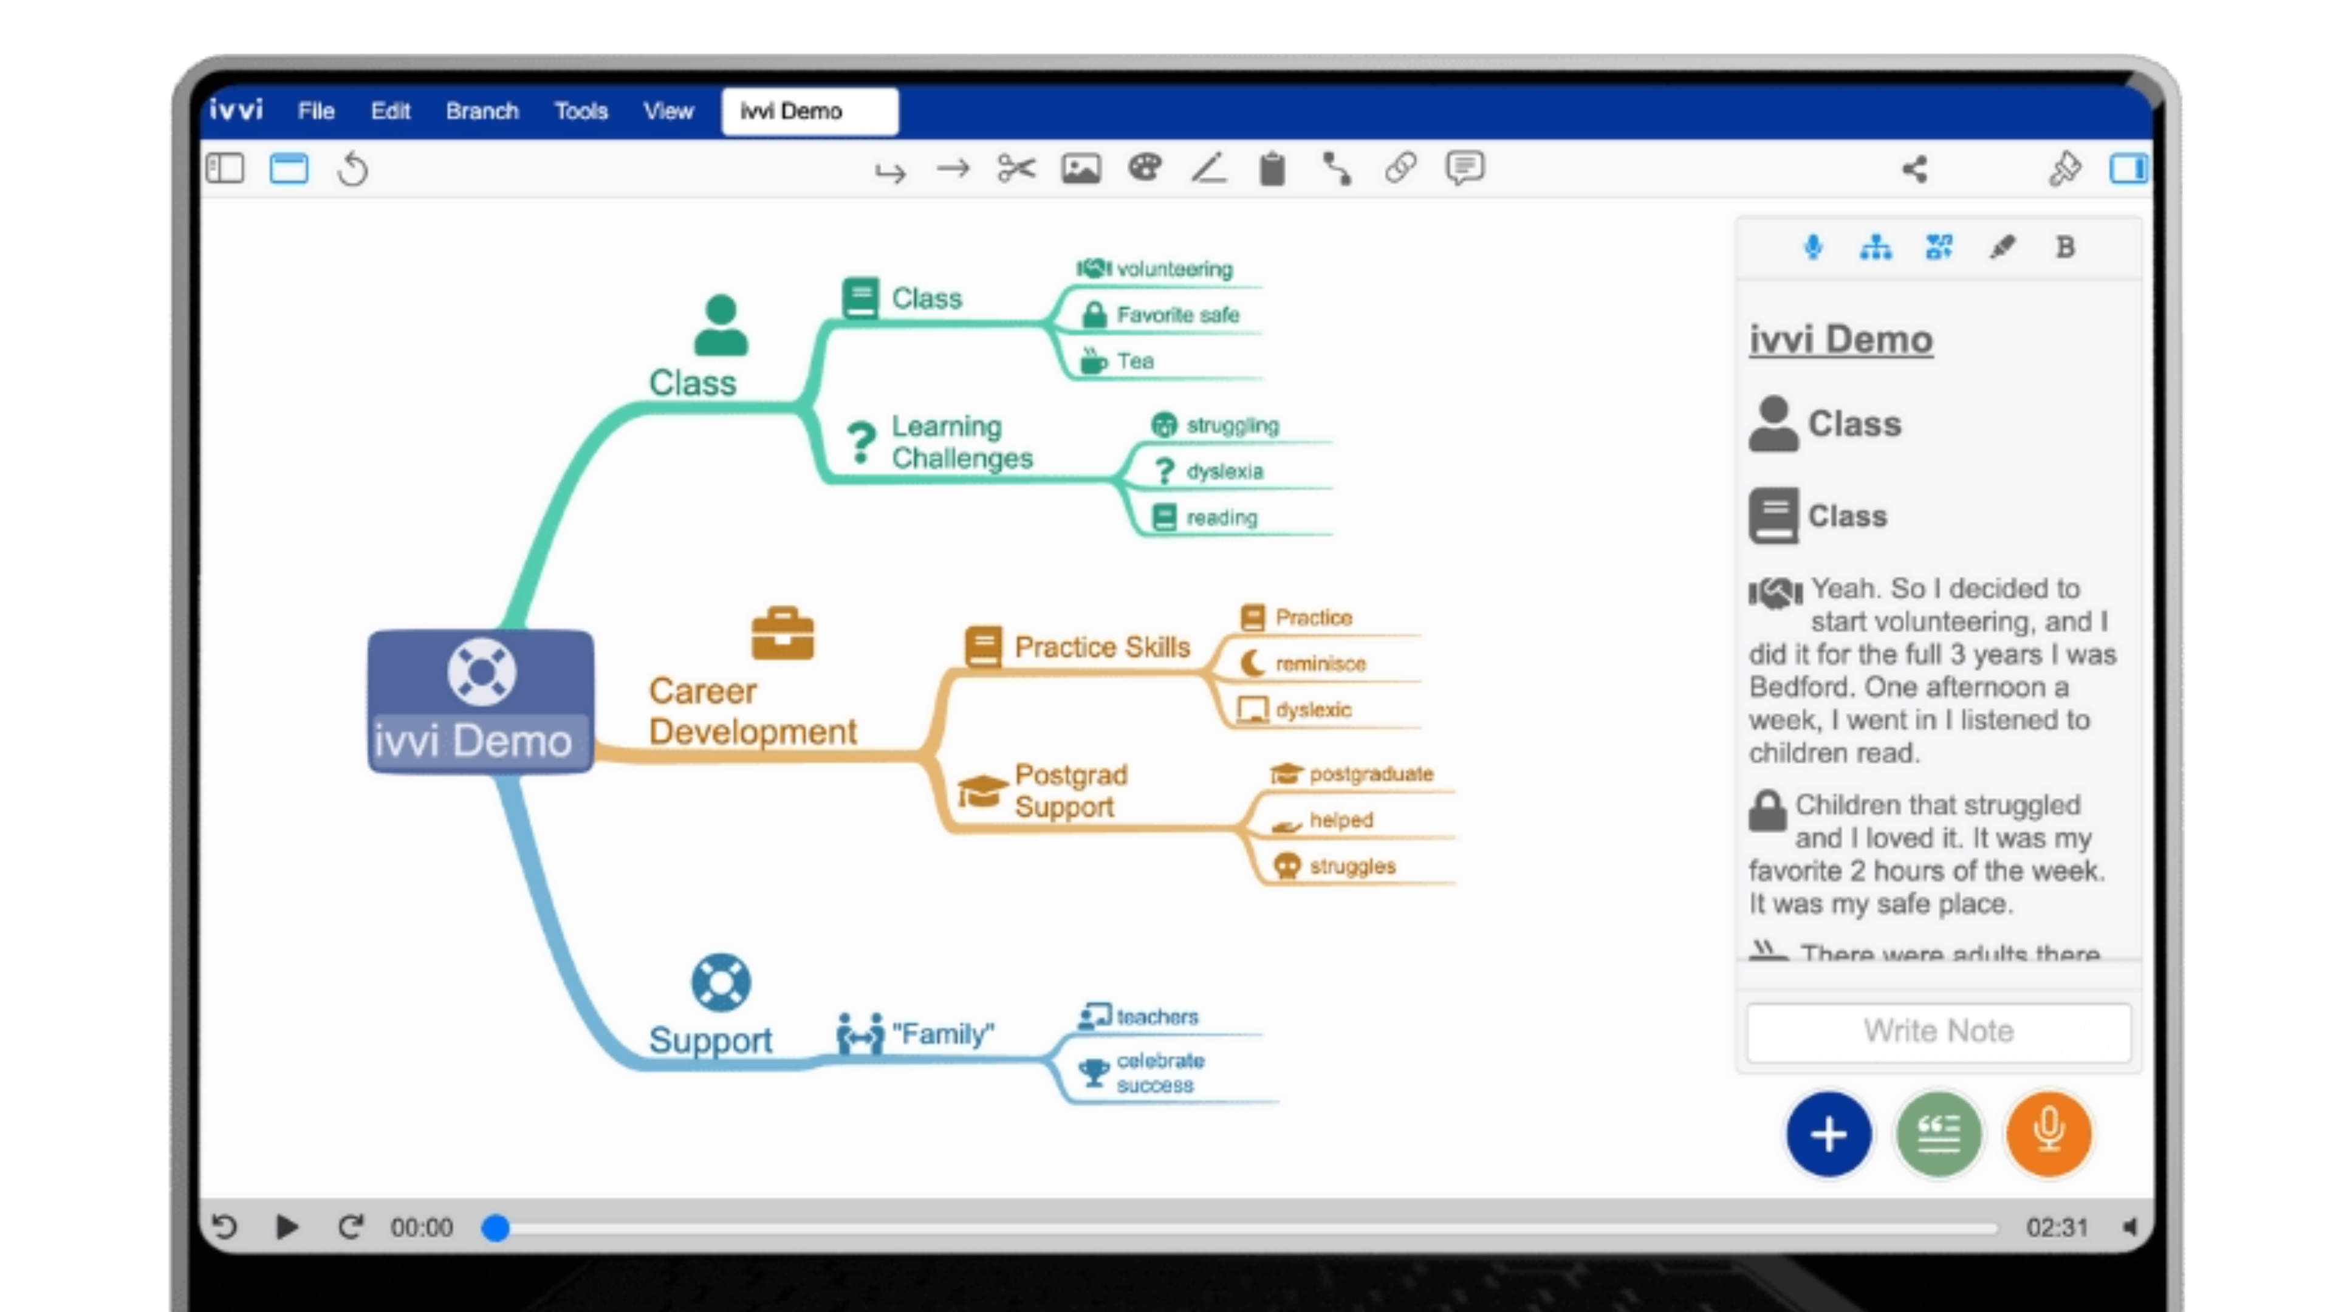Click the comment note icon in toolbar
The height and width of the screenshot is (1312, 2333).
pos(1464,168)
